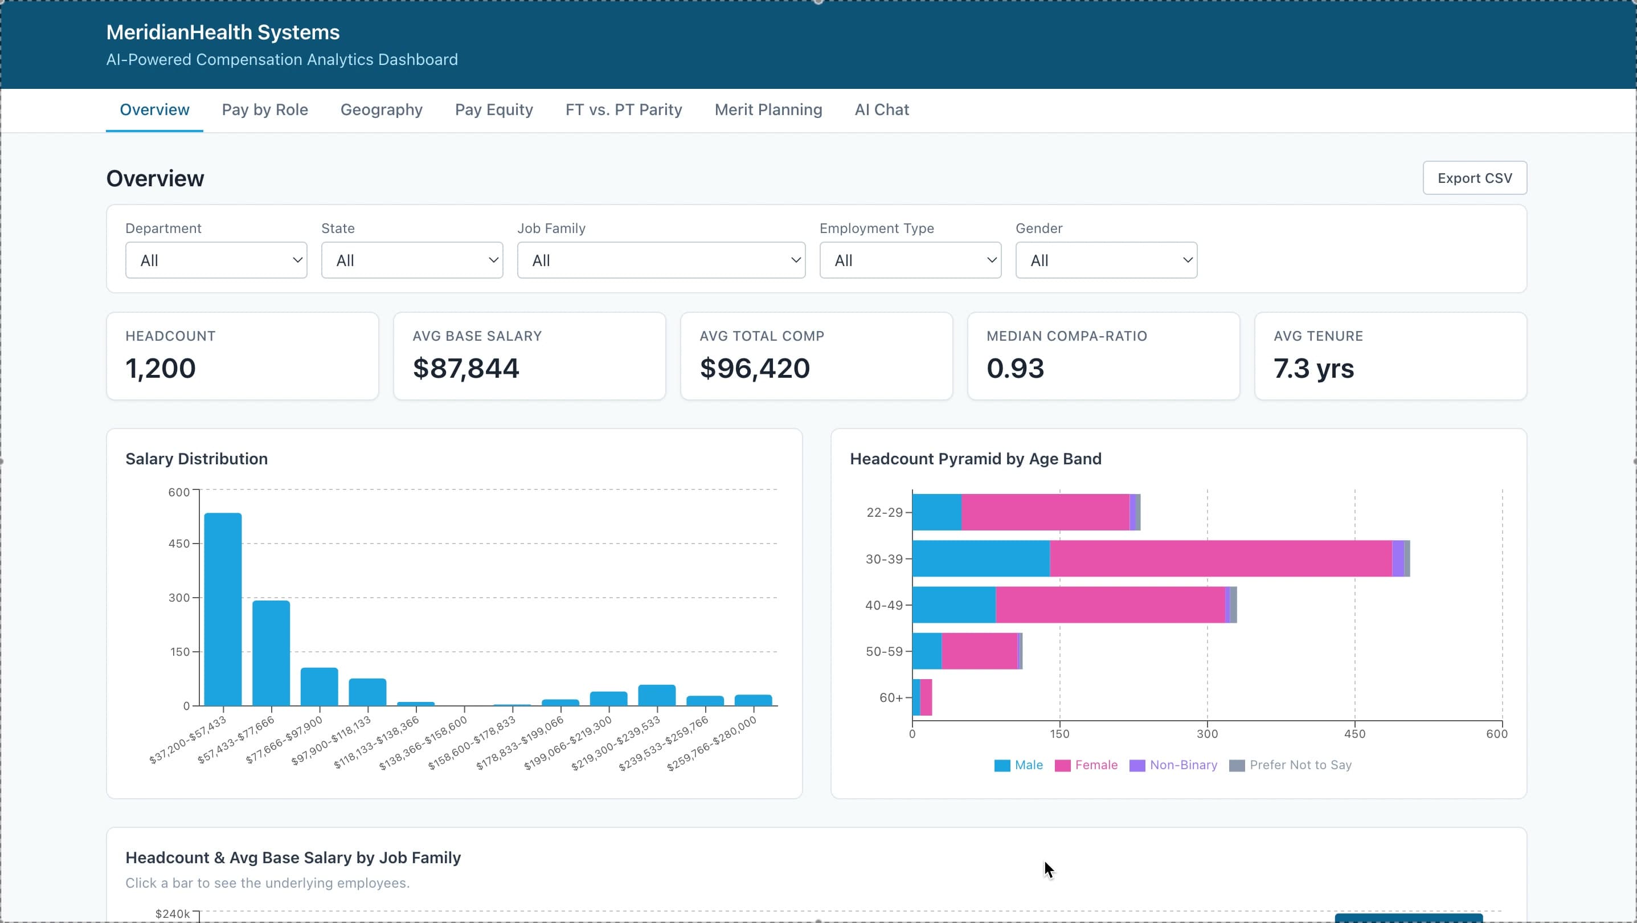Click the Avg Base Salary value $87,844

coord(466,369)
